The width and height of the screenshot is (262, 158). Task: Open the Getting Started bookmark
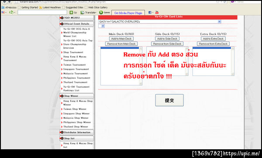[x=28, y=7]
